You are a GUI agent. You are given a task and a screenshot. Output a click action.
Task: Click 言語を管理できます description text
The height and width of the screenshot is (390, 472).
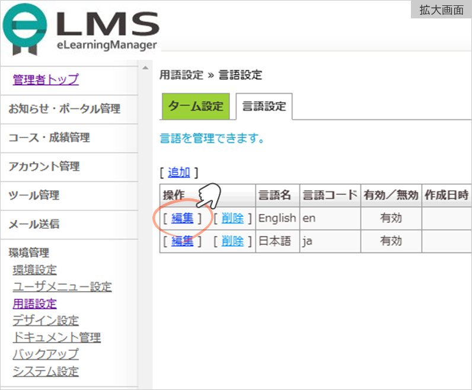tap(212, 139)
